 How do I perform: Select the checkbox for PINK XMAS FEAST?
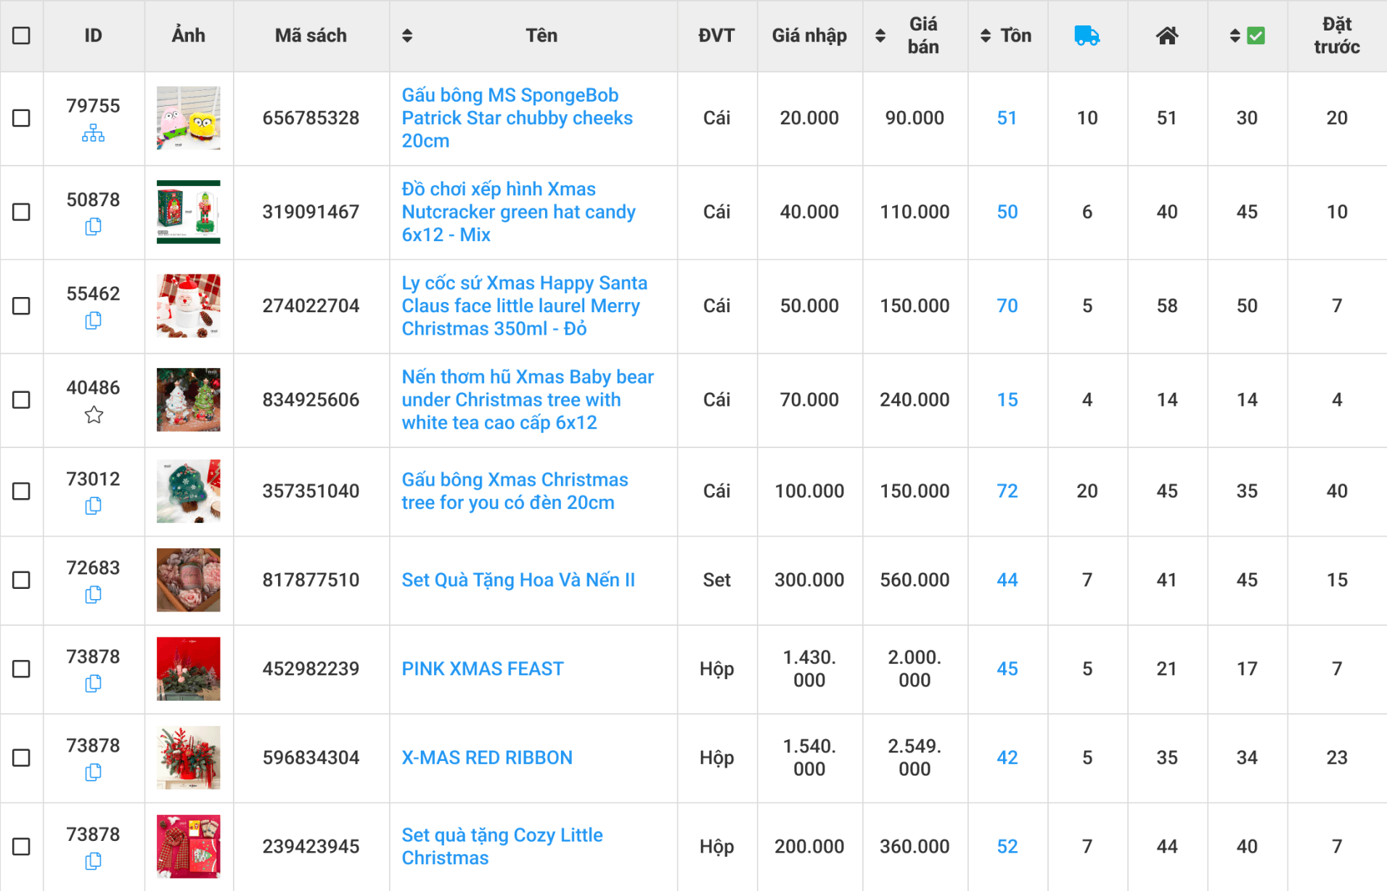22,669
